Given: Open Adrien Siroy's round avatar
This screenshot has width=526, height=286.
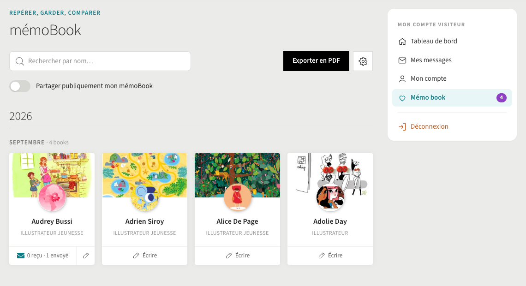Looking at the screenshot, I should 144,197.
